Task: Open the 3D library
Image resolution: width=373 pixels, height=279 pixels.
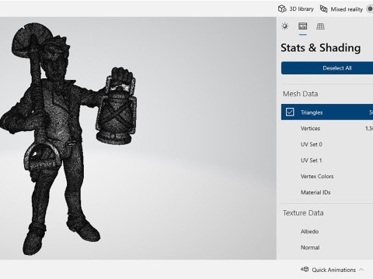Action: [296, 9]
